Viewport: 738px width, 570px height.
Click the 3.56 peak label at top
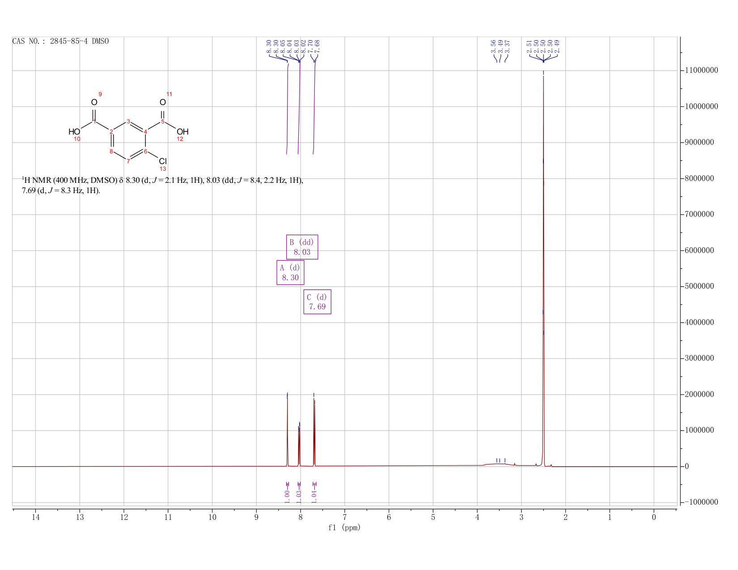[493, 46]
